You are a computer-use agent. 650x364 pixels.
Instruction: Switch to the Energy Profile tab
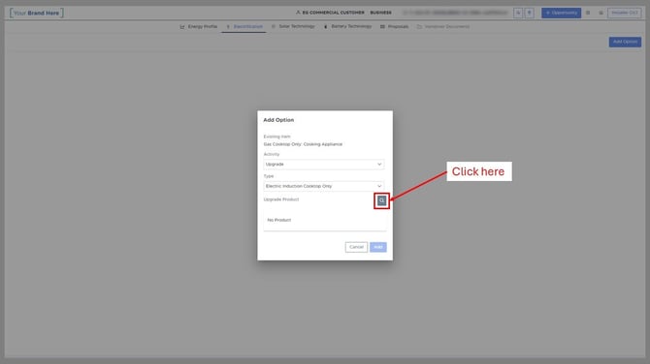coord(199,26)
